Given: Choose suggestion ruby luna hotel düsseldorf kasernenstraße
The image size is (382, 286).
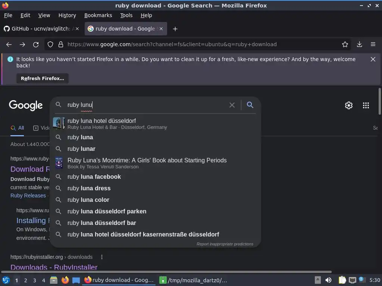Looking at the screenshot, I should 156,235.
